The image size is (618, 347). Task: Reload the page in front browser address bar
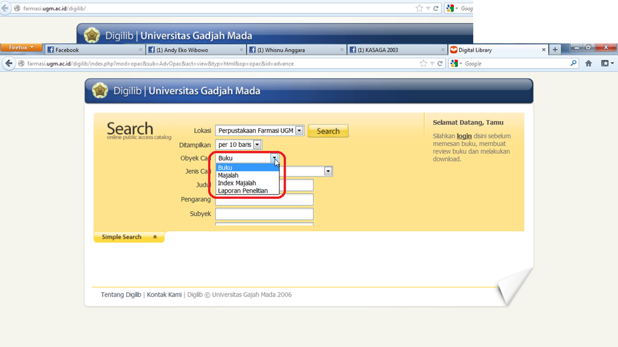point(440,63)
